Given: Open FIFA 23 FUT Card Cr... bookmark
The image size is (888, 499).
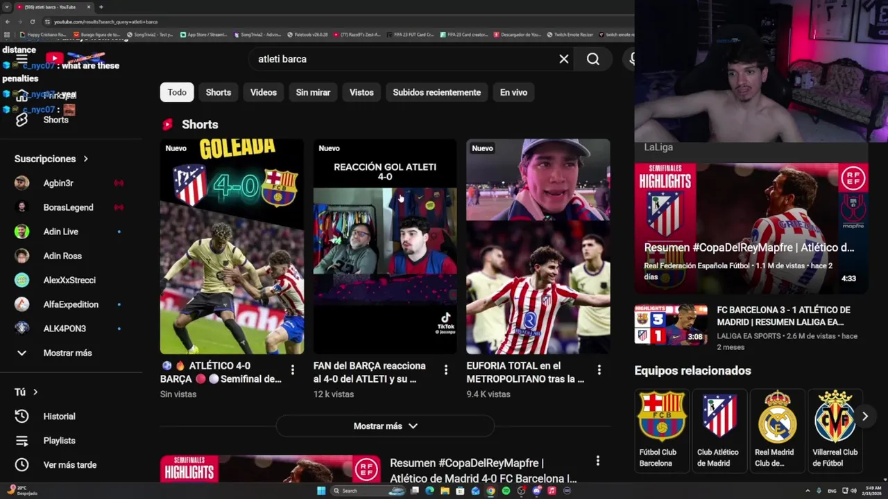Looking at the screenshot, I should pos(409,34).
